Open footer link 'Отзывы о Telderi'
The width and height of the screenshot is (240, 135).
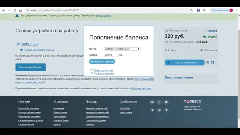tap(61, 120)
